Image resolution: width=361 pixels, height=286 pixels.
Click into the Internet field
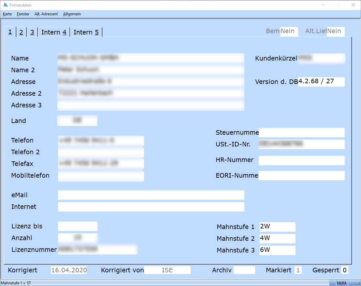(151, 207)
